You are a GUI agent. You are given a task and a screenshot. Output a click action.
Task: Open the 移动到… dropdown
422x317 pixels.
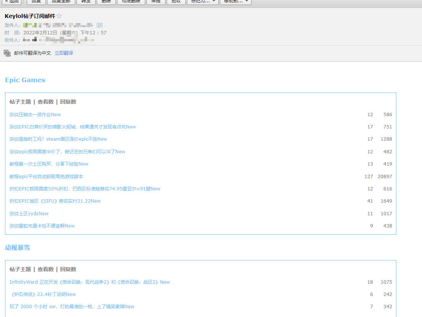(x=235, y=2)
